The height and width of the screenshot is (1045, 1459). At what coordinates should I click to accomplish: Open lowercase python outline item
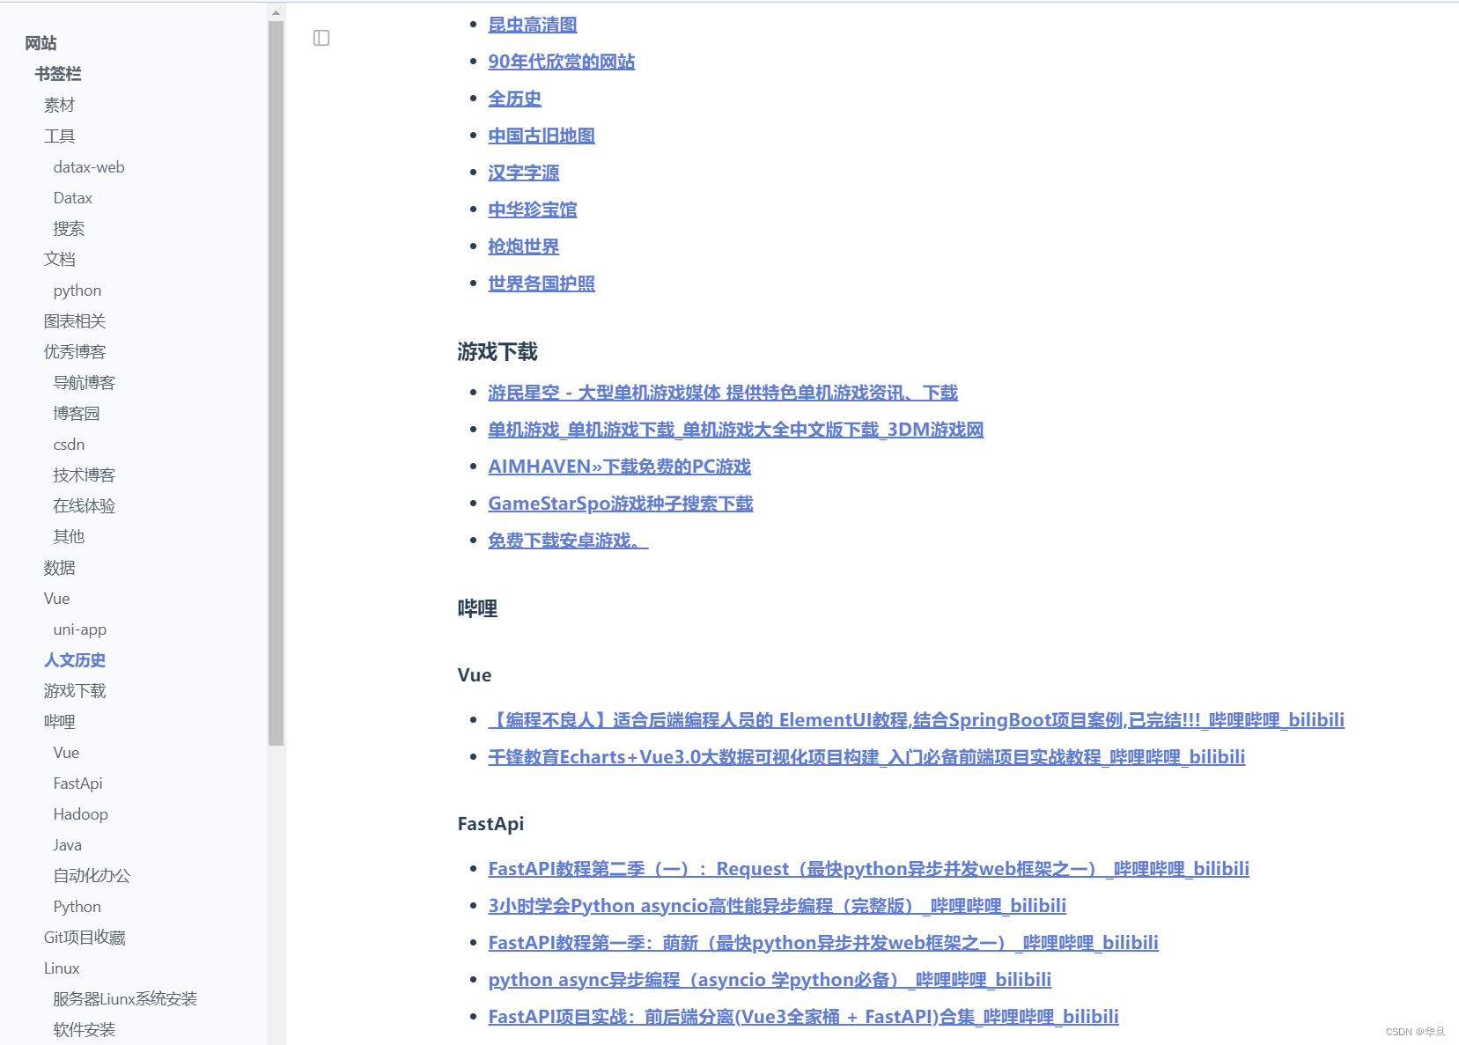click(x=77, y=290)
